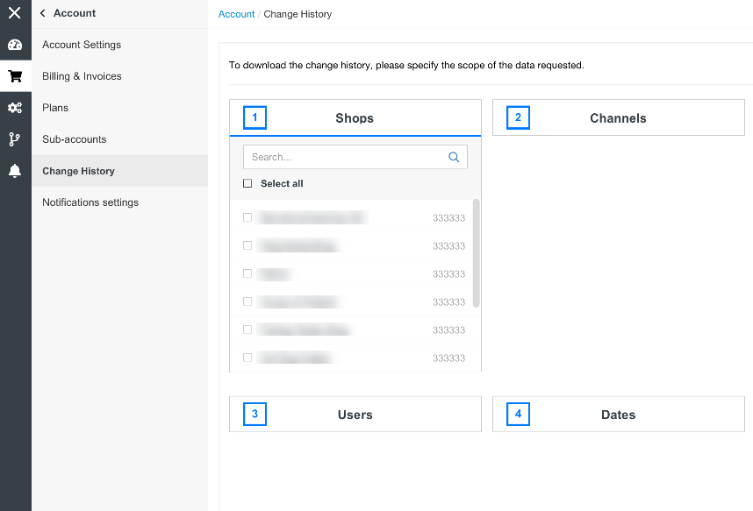The height and width of the screenshot is (511, 753).
Task: Open the gears settings icon in sidebar
Action: pyautogui.click(x=15, y=108)
